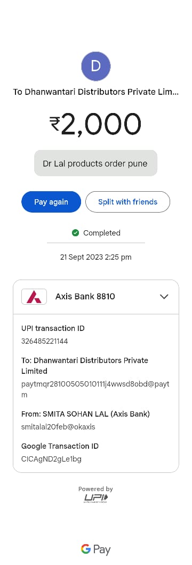The height and width of the screenshot is (565, 192).
Task: Open the Dr Lal products order note
Action: click(x=95, y=163)
